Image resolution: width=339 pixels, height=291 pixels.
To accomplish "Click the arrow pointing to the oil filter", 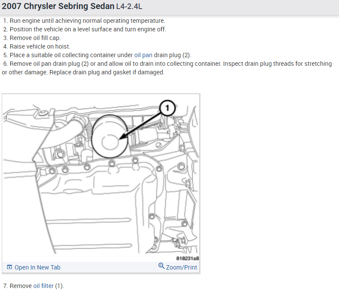I will click(141, 126).
